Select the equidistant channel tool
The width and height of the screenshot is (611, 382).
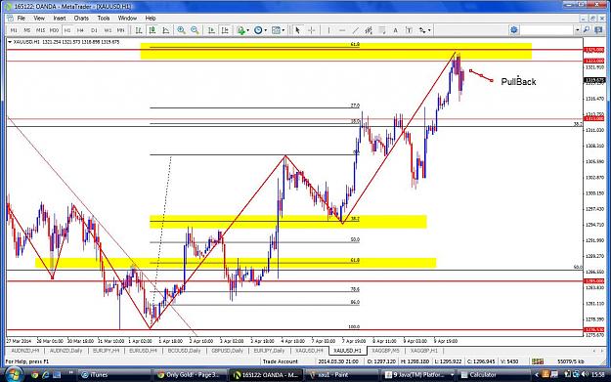pyautogui.click(x=369, y=30)
